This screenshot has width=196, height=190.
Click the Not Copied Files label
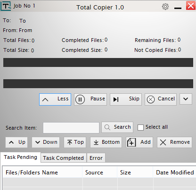click(156, 50)
